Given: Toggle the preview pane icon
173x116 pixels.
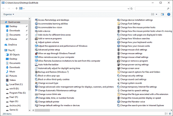Looking at the screenshot, I should (x=162, y=14).
